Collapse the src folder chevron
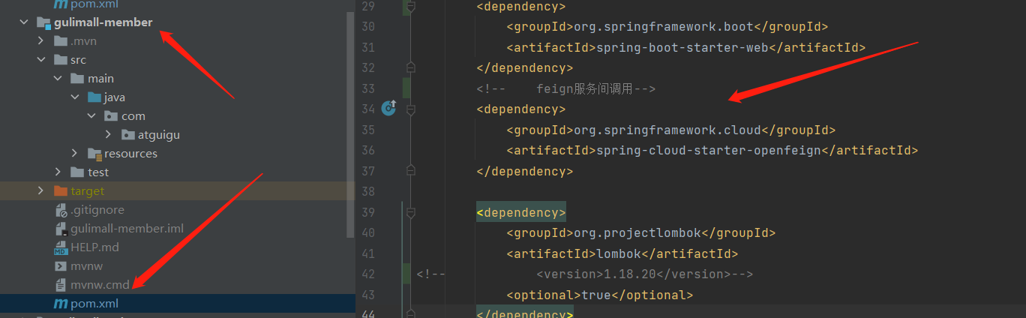The height and width of the screenshot is (318, 1026). (x=41, y=60)
